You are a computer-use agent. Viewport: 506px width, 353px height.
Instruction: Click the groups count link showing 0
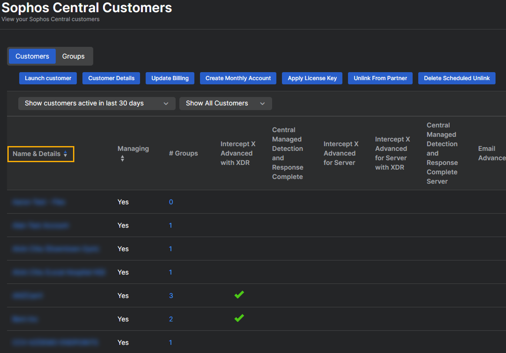(171, 202)
